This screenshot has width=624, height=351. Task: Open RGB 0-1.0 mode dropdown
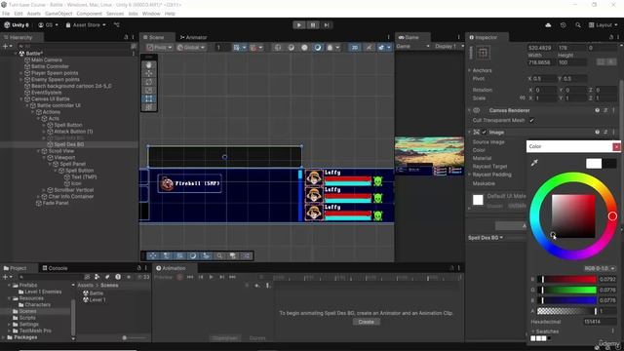tap(599, 269)
